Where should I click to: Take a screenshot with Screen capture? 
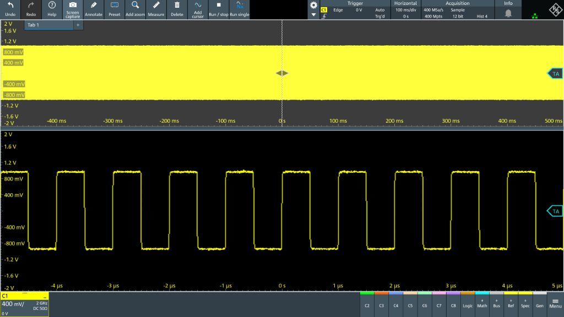tap(73, 9)
